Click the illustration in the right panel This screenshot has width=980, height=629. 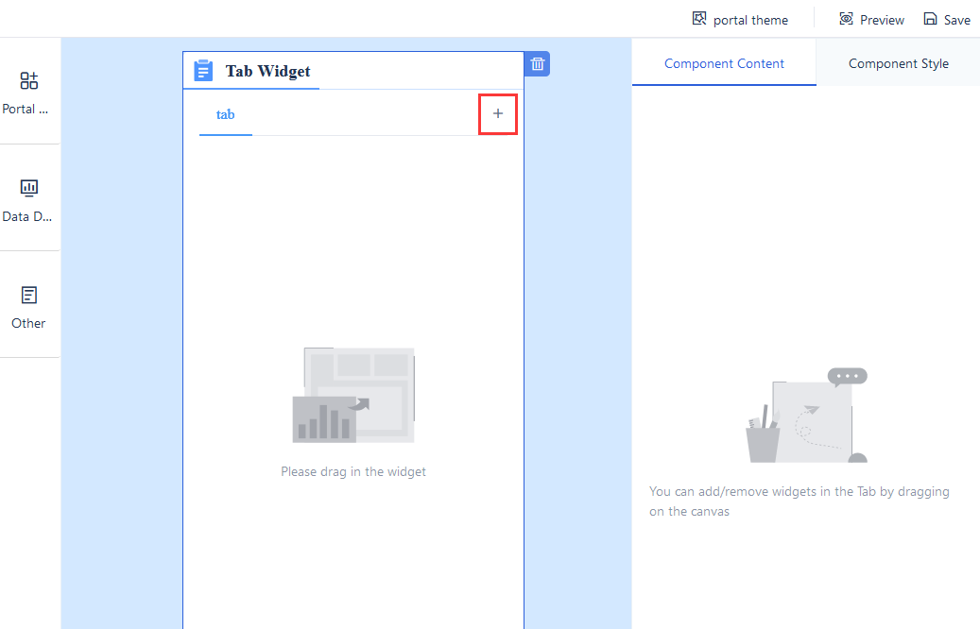806,416
